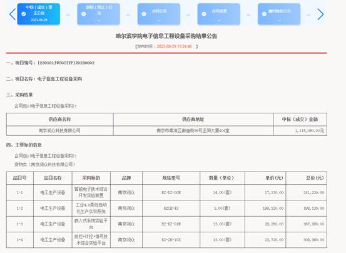346x253 pixels.
Task: Click the 嵌入式系统实验平台 cell in row 1-3
Action: point(91,224)
